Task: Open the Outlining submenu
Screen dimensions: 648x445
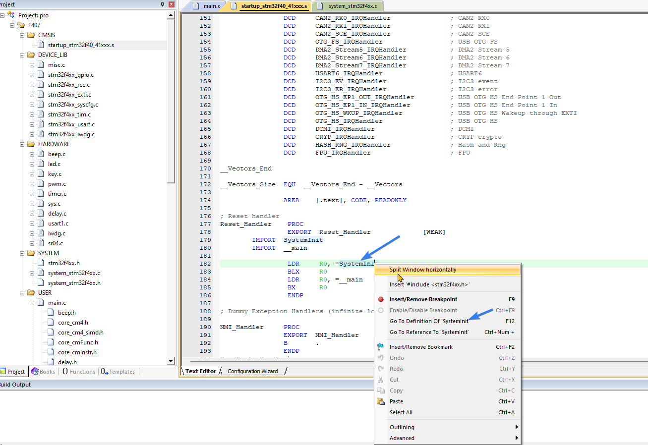Action: 402,427
